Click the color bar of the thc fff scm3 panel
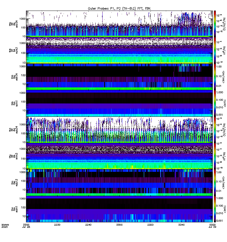This screenshot has height=242, width=227. click(215, 156)
